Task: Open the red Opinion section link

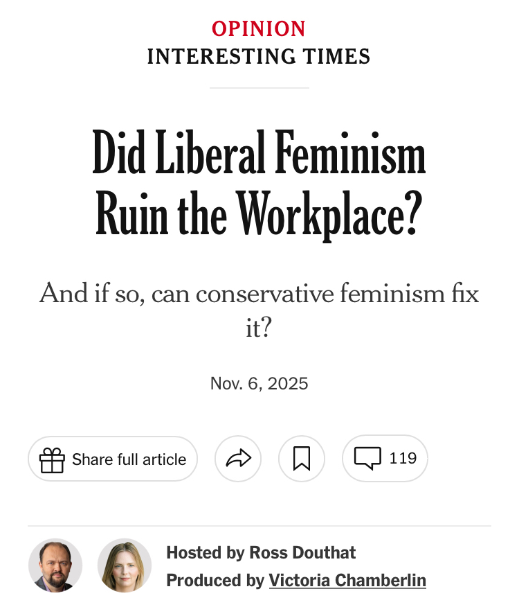Action: click(x=259, y=29)
